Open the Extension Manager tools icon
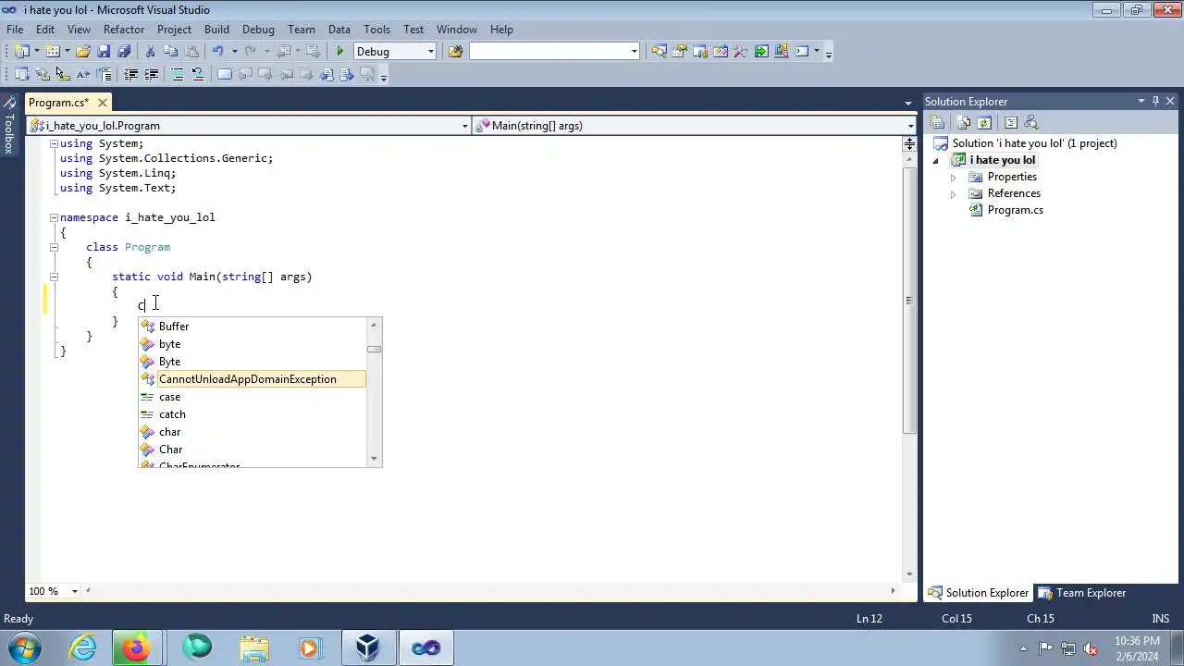Screen dimensions: 1184x666 coord(740,52)
